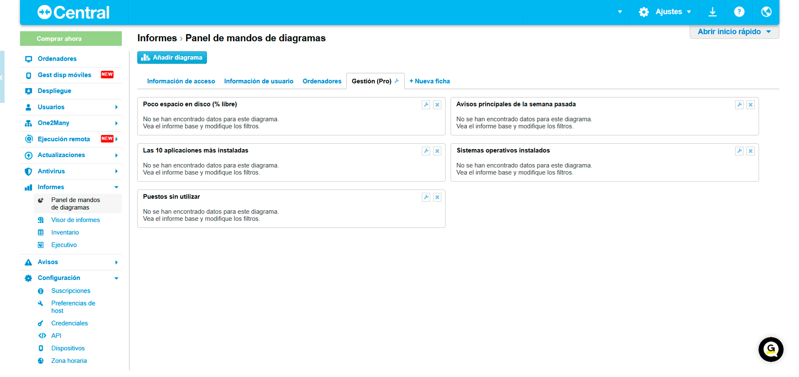Click the Avisos warning triangle icon
The image size is (799, 377).
28,262
